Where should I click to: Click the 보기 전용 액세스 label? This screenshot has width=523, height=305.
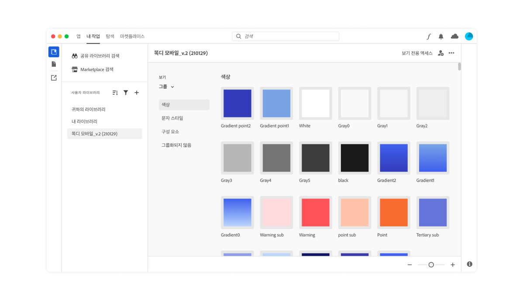coord(417,53)
